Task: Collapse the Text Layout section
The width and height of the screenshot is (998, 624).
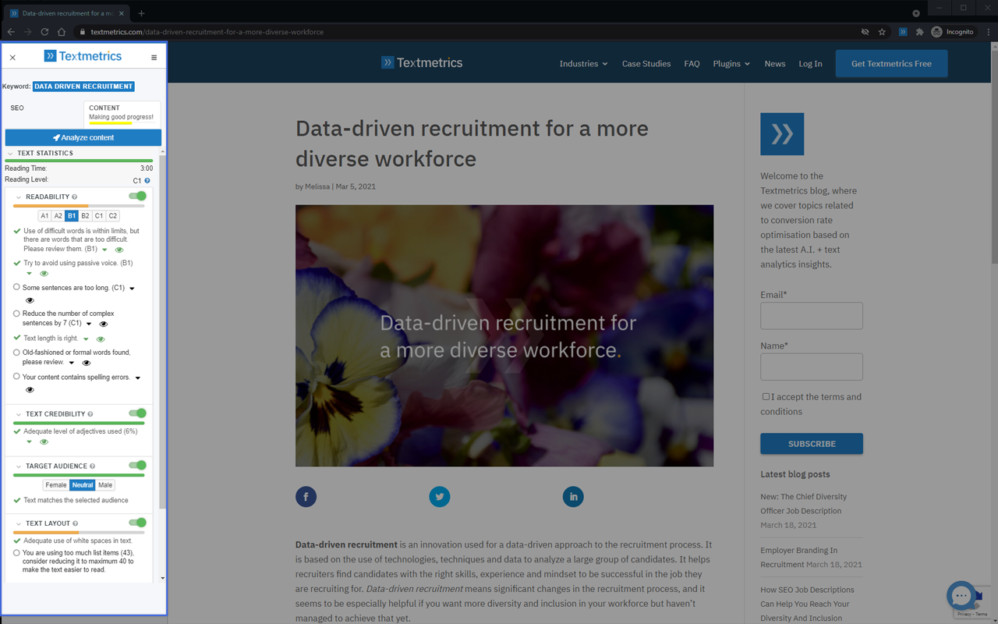Action: pos(19,523)
